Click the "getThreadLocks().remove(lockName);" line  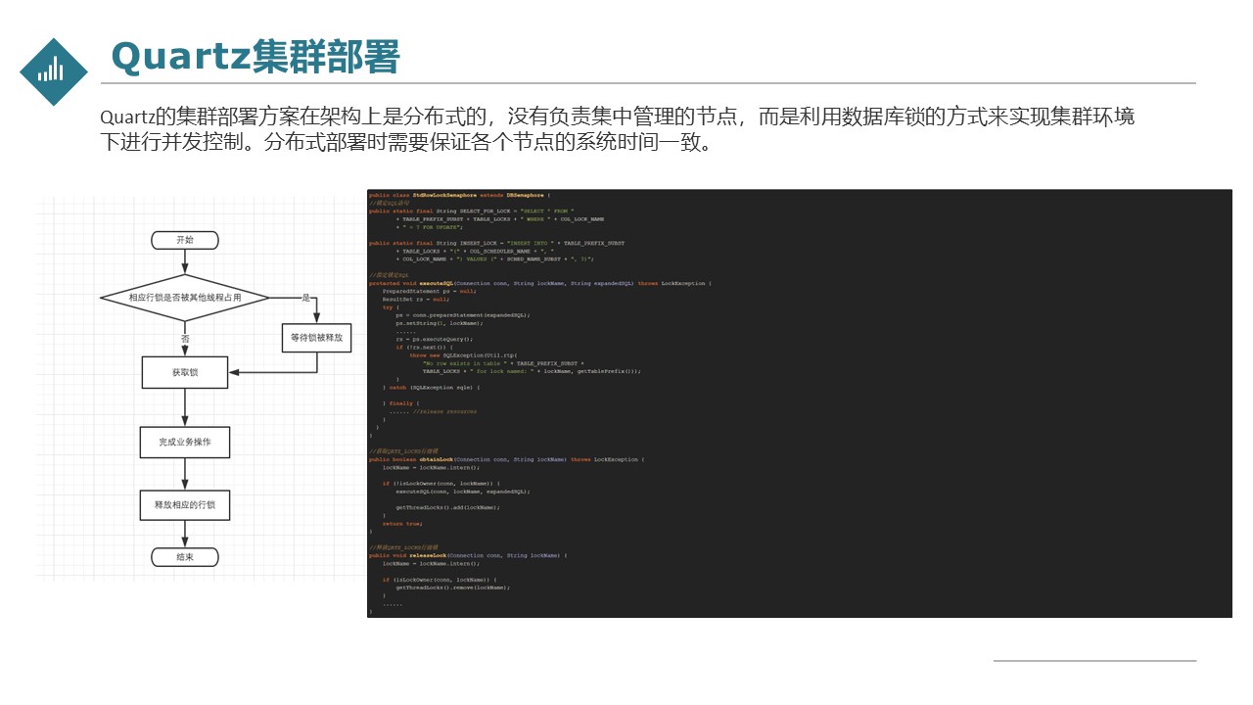[452, 587]
